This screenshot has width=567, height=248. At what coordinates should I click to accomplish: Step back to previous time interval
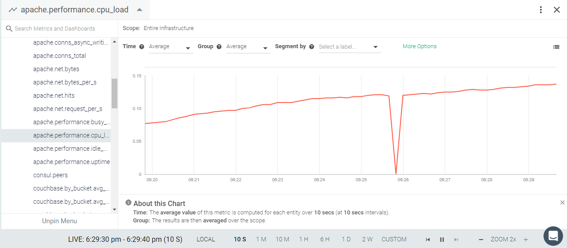tap(427, 240)
